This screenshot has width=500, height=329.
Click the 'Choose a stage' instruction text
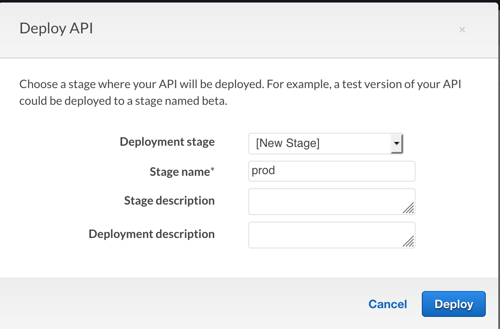[x=240, y=92]
